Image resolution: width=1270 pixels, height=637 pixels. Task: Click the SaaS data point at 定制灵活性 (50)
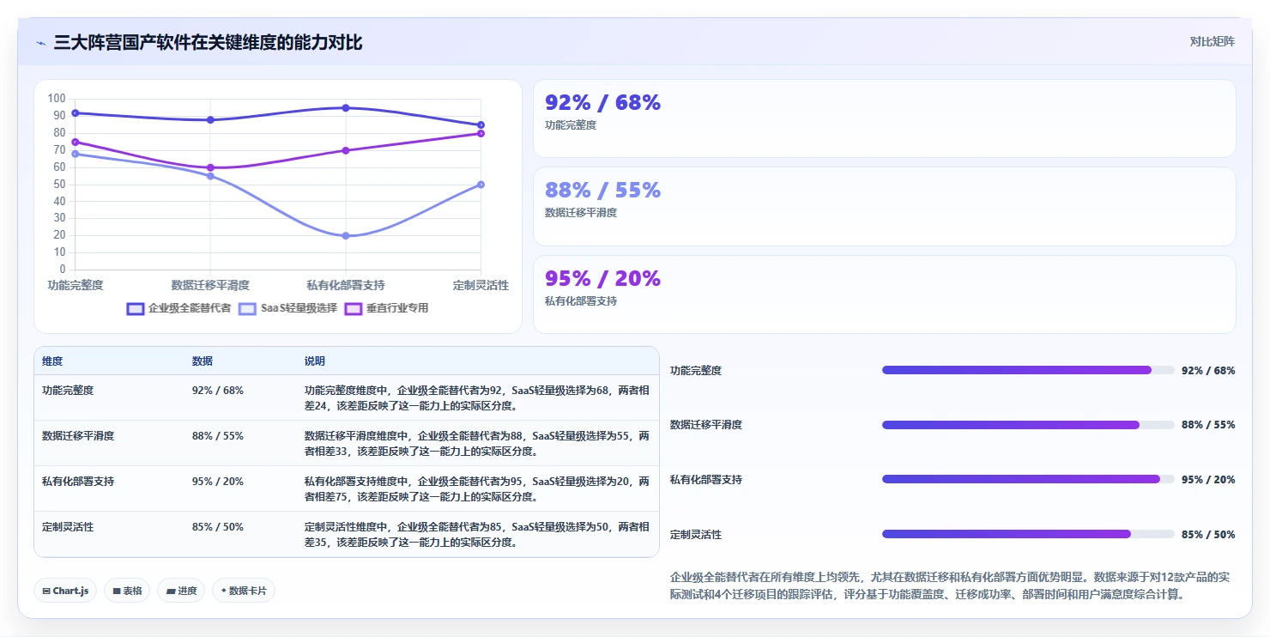(481, 185)
